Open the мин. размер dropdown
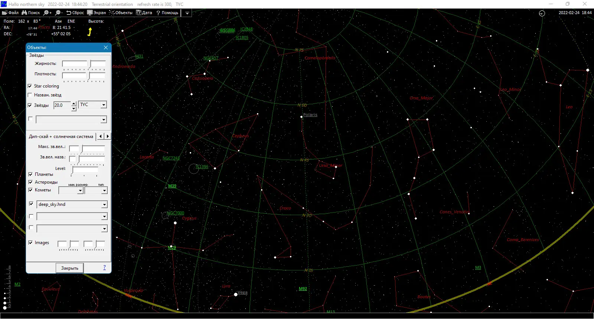The image size is (594, 319). tap(80, 191)
